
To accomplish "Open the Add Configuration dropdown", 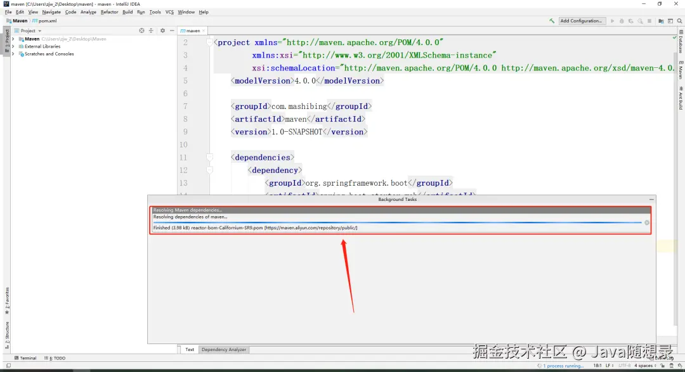I will 582,21.
